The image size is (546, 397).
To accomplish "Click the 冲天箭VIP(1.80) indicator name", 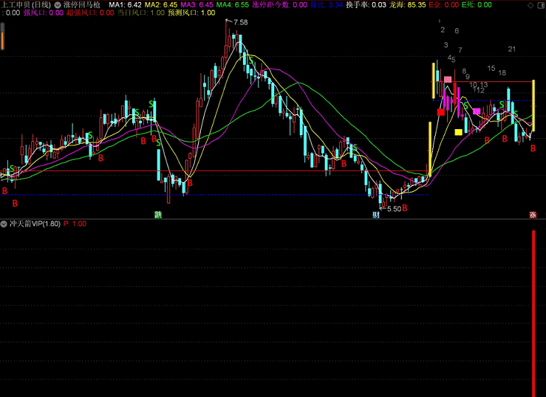I will 35,224.
